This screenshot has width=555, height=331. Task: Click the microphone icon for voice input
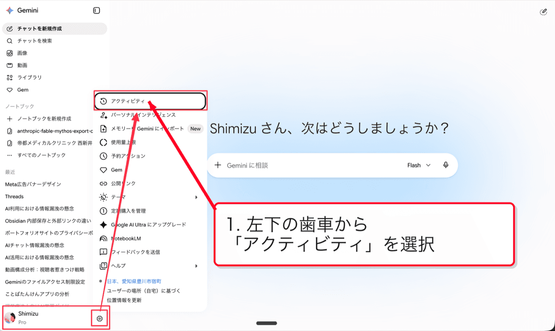point(446,165)
